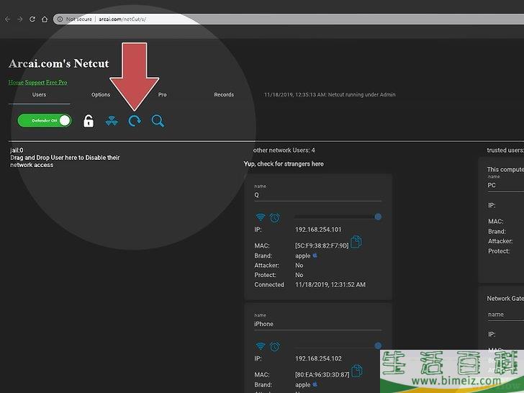Open the Home link
Image resolution: width=524 pixels, height=393 pixels.
16,82
